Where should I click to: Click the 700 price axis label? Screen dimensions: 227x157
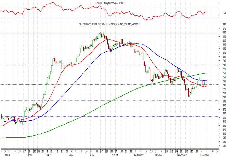point(224,97)
